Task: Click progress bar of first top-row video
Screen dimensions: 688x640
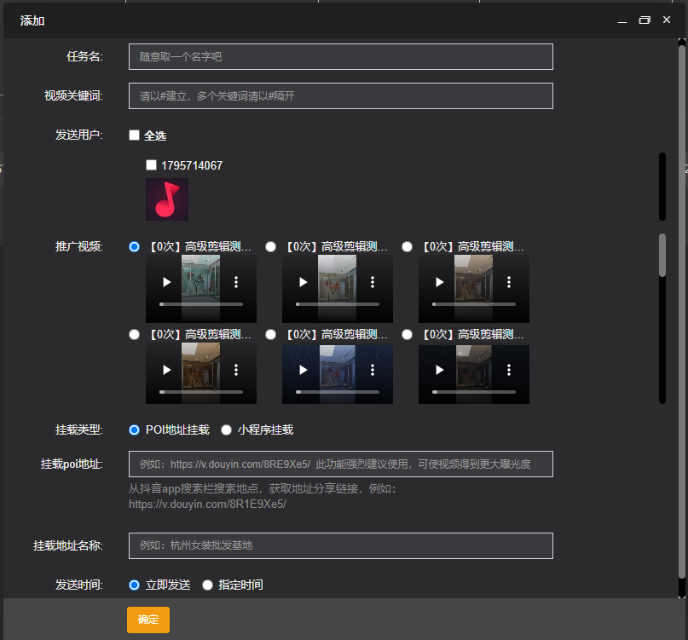Action: tap(201, 304)
